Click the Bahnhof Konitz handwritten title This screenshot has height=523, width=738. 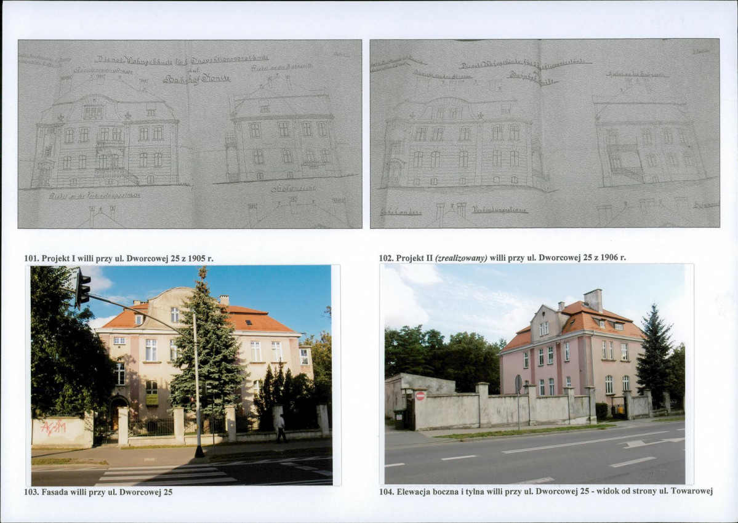point(196,79)
